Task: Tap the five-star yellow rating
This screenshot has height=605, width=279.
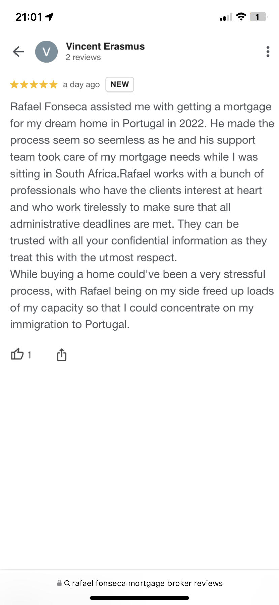Action: pos(34,84)
